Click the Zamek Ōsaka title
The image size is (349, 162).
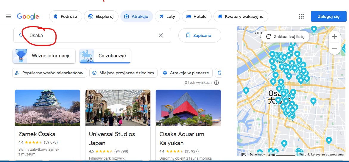click(37, 134)
